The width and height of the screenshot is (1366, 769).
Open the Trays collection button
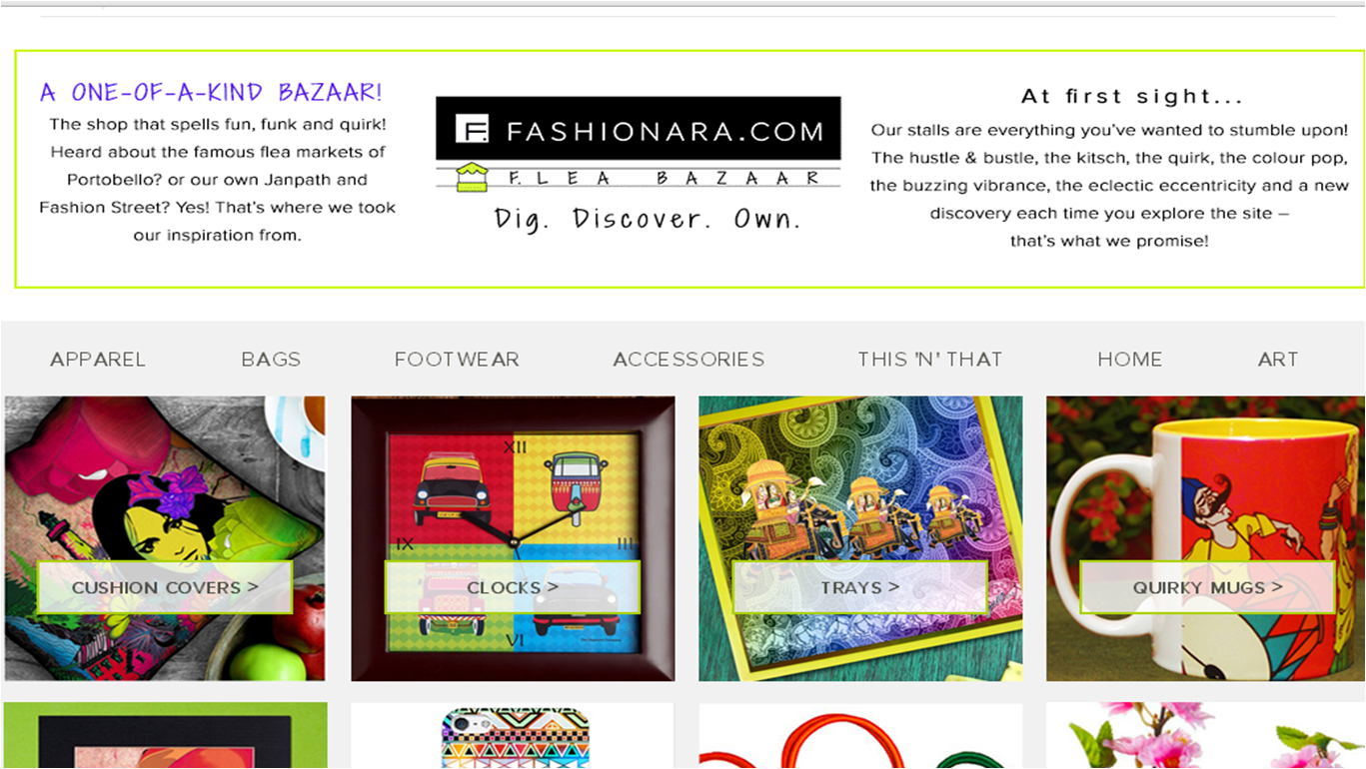pos(860,587)
